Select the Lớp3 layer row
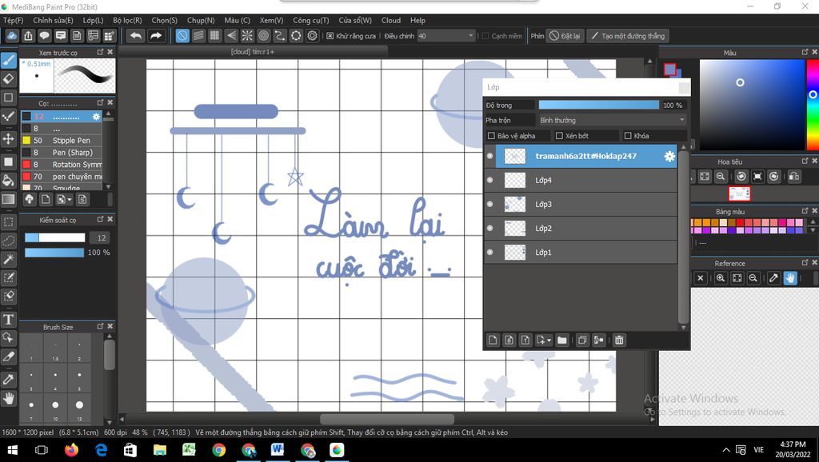The height and width of the screenshot is (462, 819). (581, 204)
